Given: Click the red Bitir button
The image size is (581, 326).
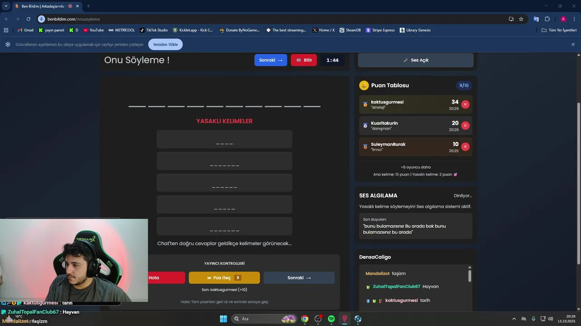Looking at the screenshot, I should tap(304, 60).
